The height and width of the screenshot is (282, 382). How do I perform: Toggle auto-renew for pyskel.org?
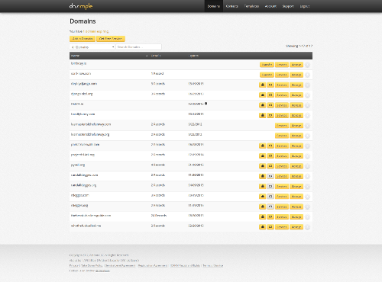click(x=270, y=166)
